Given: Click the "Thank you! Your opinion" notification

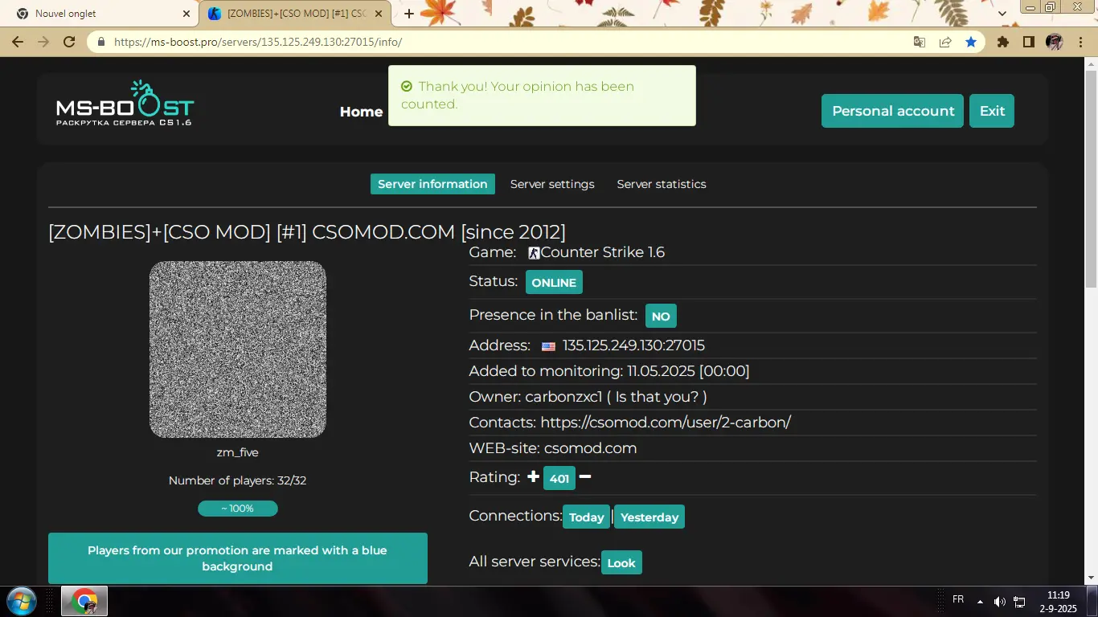Looking at the screenshot, I should pyautogui.click(x=542, y=96).
